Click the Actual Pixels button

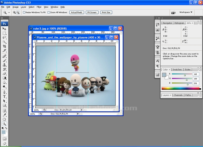click(x=77, y=12)
